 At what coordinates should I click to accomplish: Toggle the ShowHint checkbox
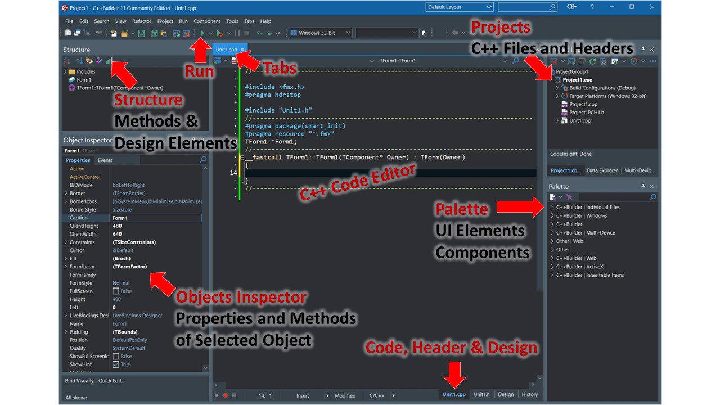click(116, 364)
